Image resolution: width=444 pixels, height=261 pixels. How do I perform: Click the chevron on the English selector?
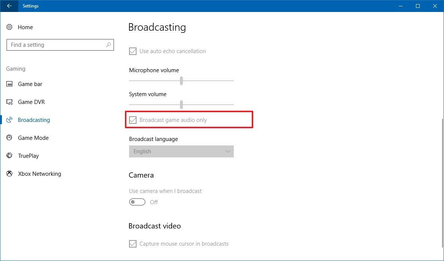228,151
